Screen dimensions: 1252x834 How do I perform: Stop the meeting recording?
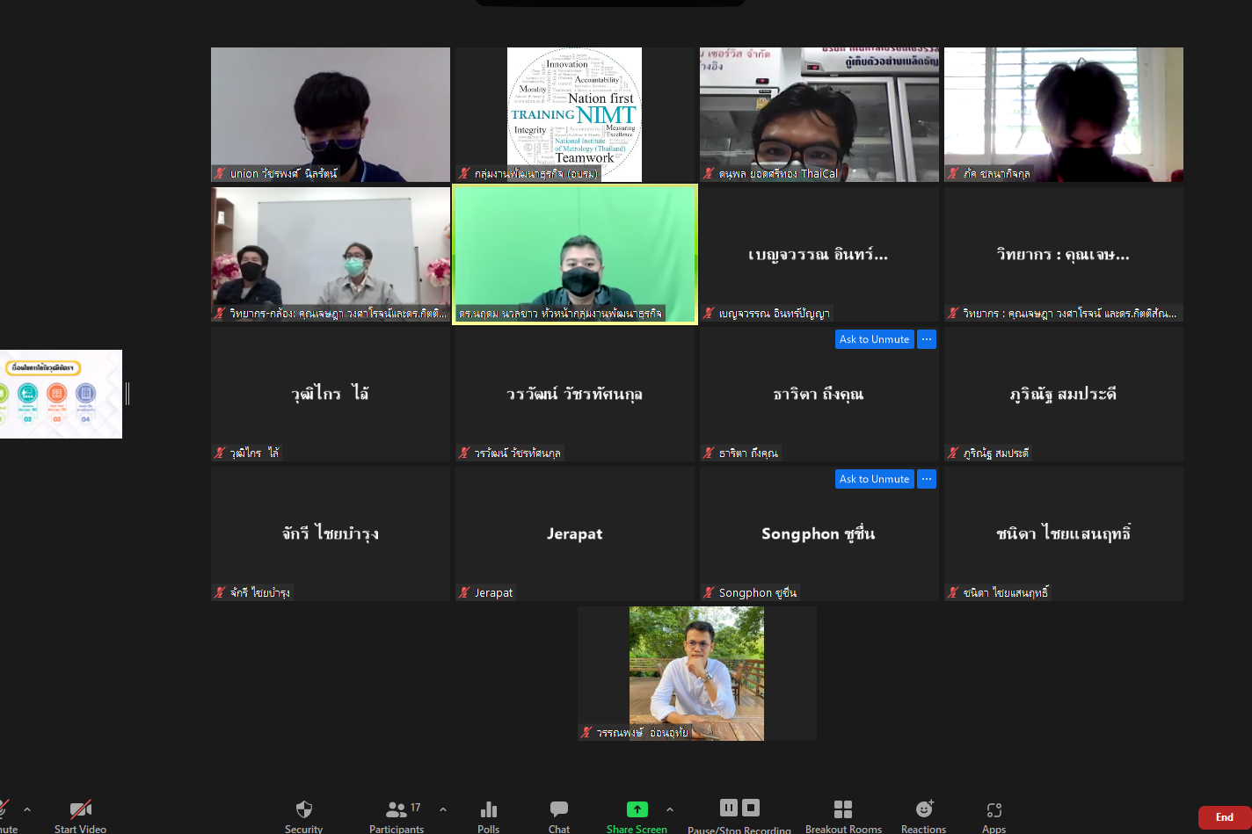(x=751, y=808)
